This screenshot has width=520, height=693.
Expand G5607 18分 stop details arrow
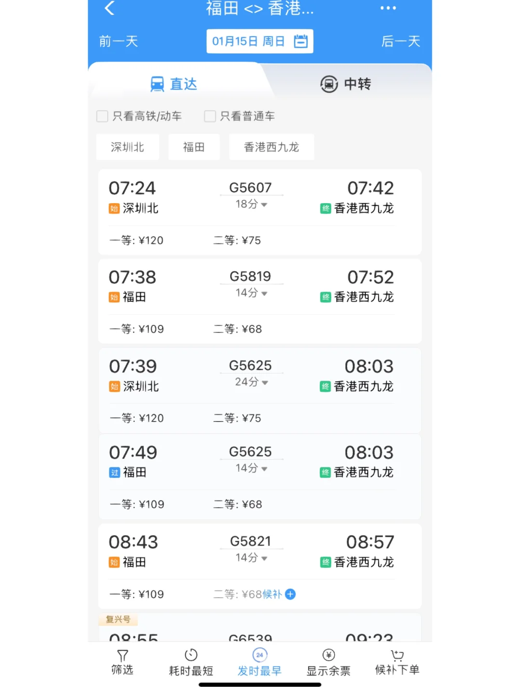264,205
